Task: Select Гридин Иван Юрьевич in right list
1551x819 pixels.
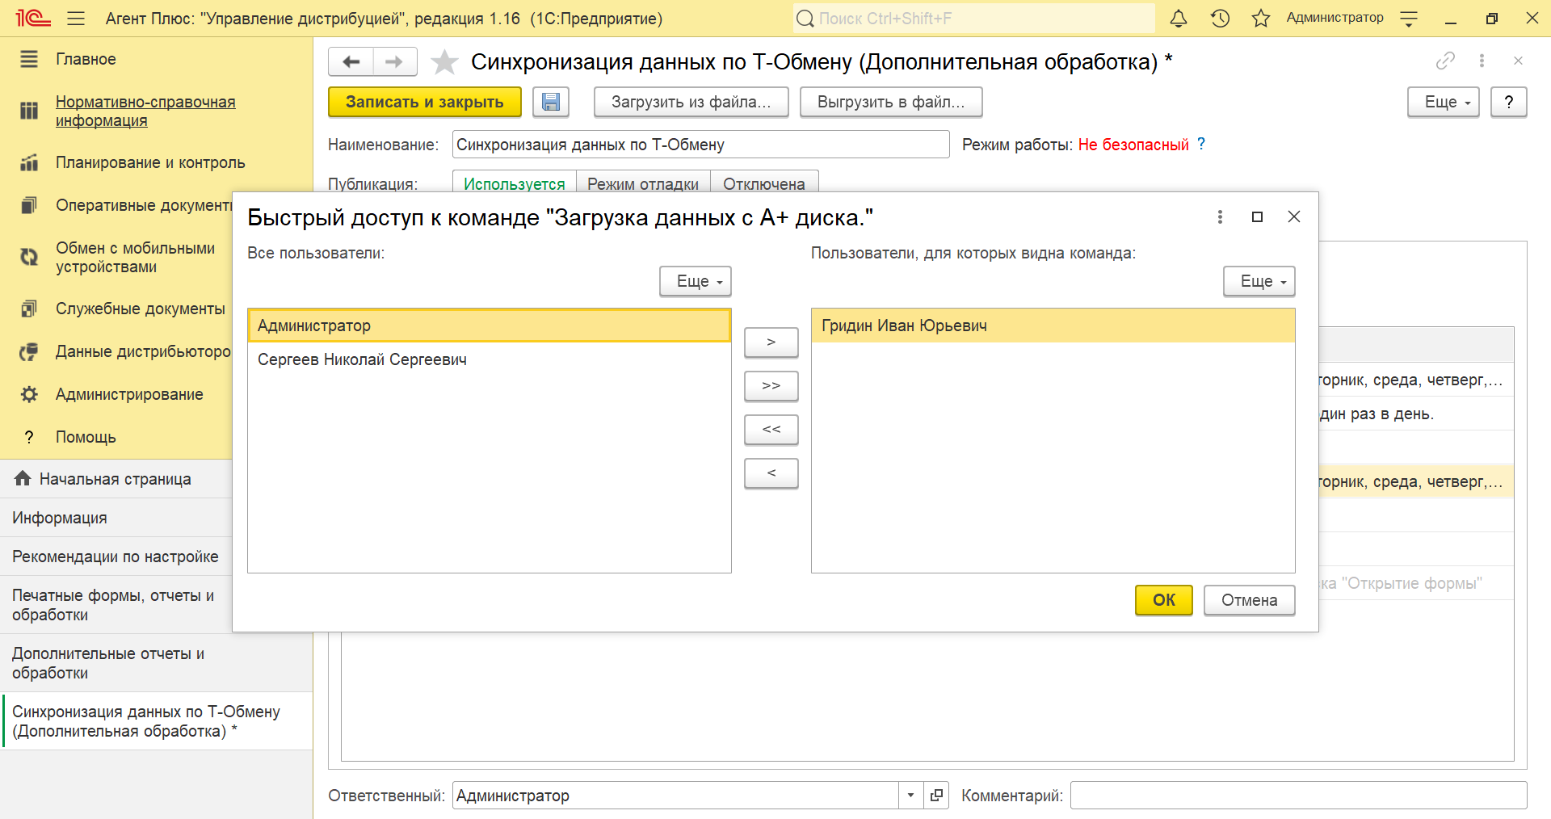Action: tap(1053, 325)
